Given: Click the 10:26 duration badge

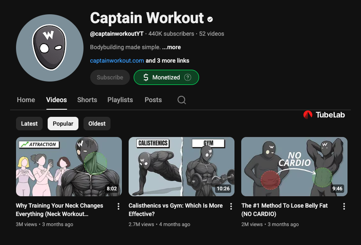Looking at the screenshot, I should [223, 189].
